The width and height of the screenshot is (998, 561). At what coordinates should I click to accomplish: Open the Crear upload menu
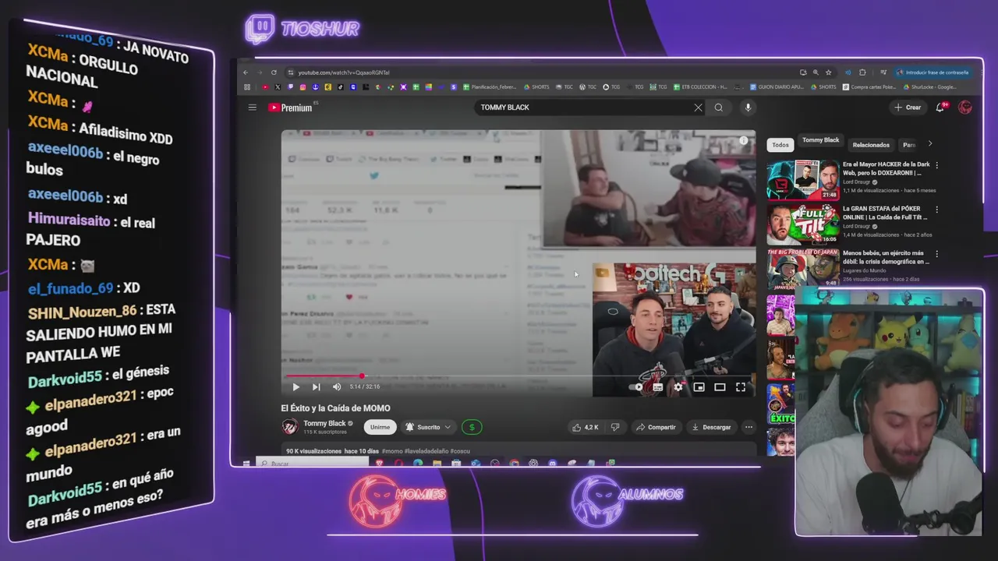908,108
